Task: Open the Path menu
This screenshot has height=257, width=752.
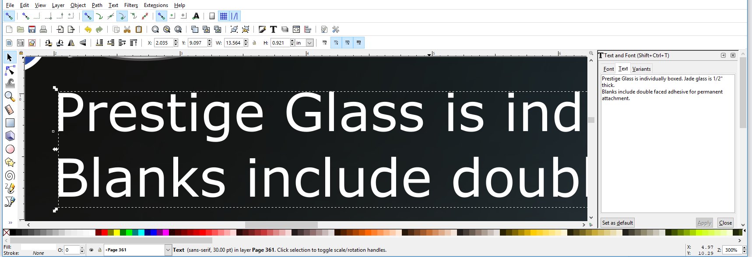Action: [97, 5]
